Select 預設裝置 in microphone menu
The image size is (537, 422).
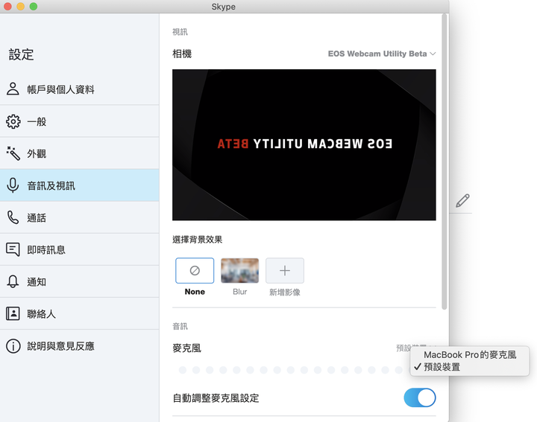pyautogui.click(x=470, y=367)
